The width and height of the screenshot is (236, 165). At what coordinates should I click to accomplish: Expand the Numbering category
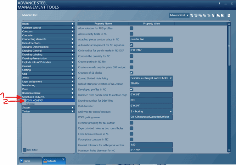coord(48,85)
